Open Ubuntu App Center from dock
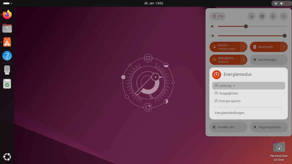This screenshot has width=292, height=164. coord(7,42)
